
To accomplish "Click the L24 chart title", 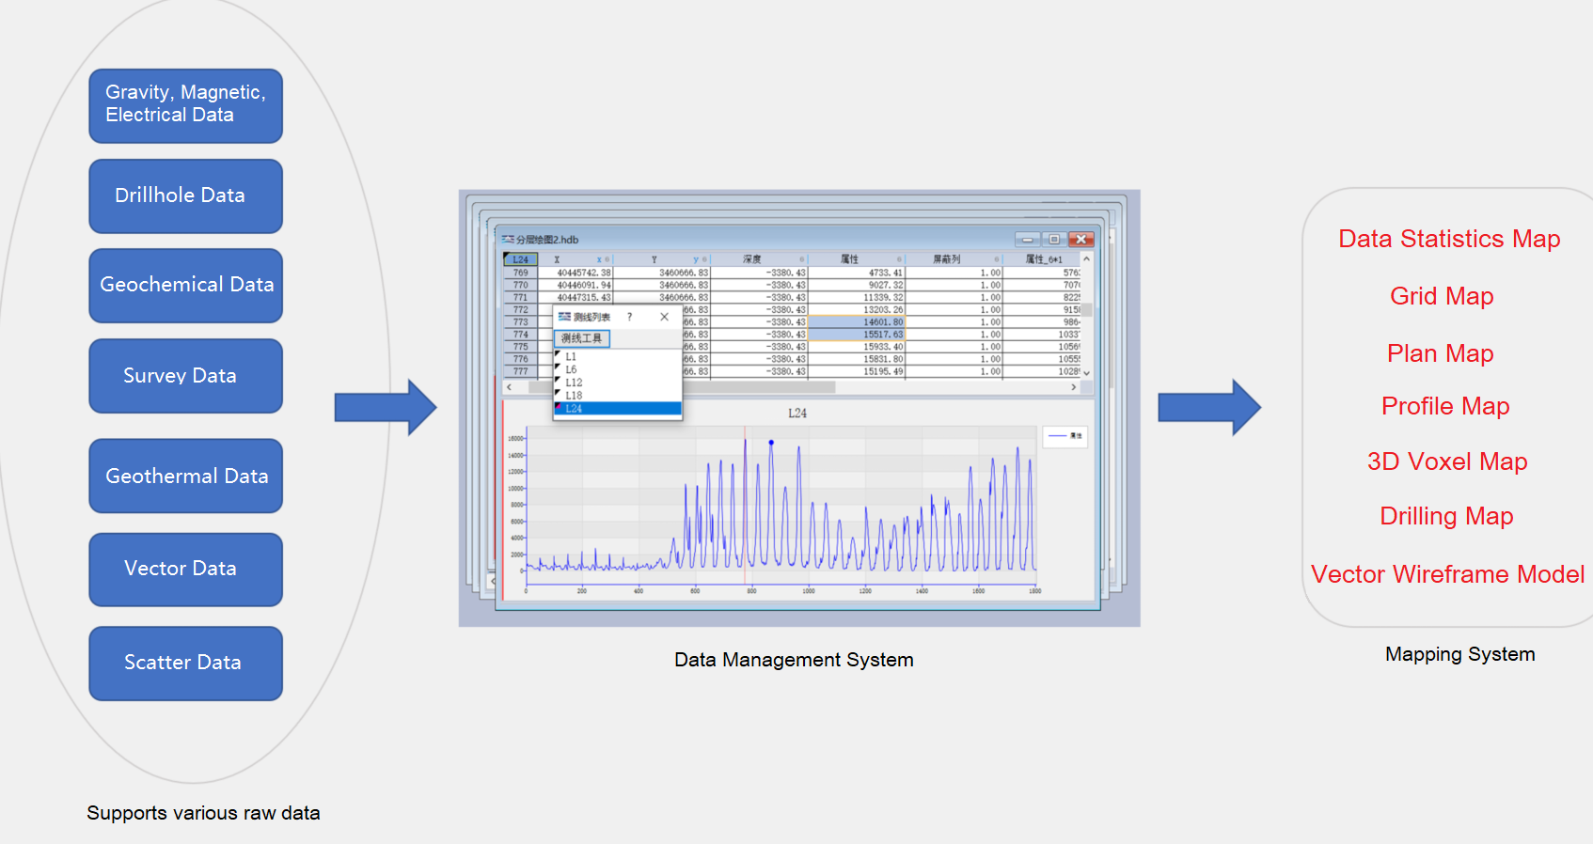I will pyautogui.click(x=796, y=414).
